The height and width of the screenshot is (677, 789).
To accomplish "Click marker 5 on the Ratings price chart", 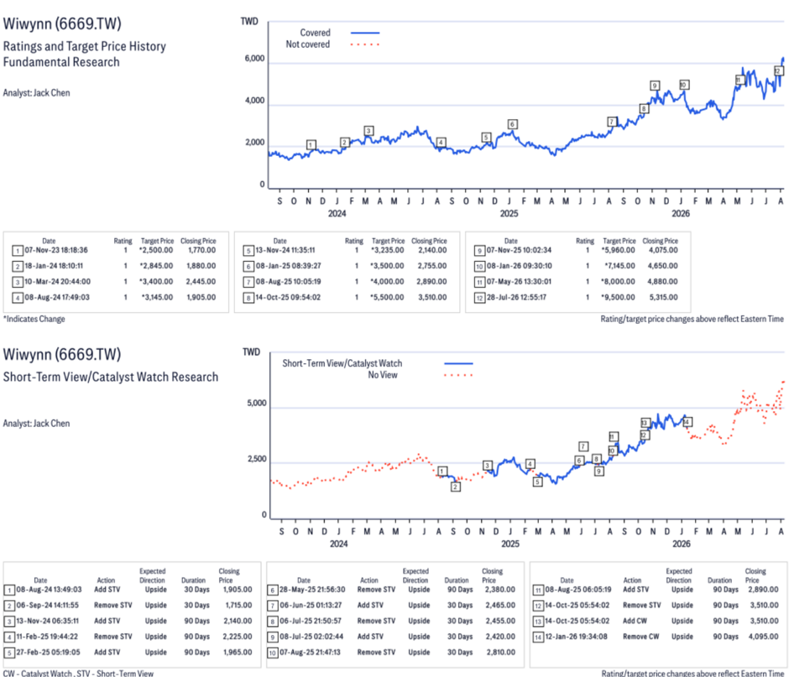I will click(486, 138).
